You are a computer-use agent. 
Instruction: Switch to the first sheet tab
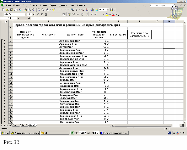[16, 125]
